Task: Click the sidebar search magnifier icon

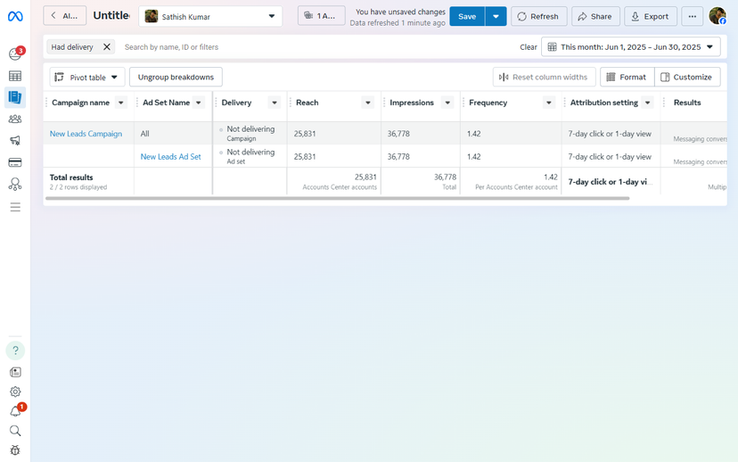Action: point(15,431)
